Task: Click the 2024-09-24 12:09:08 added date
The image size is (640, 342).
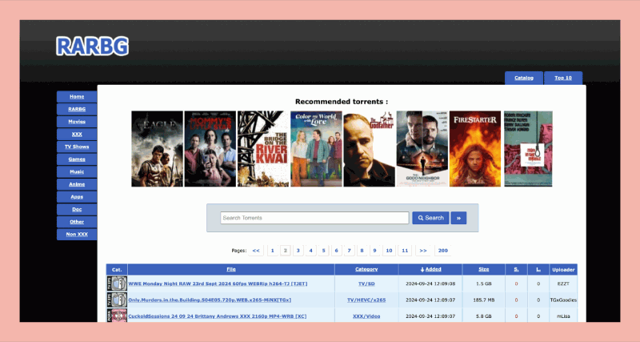Action: coord(430,284)
